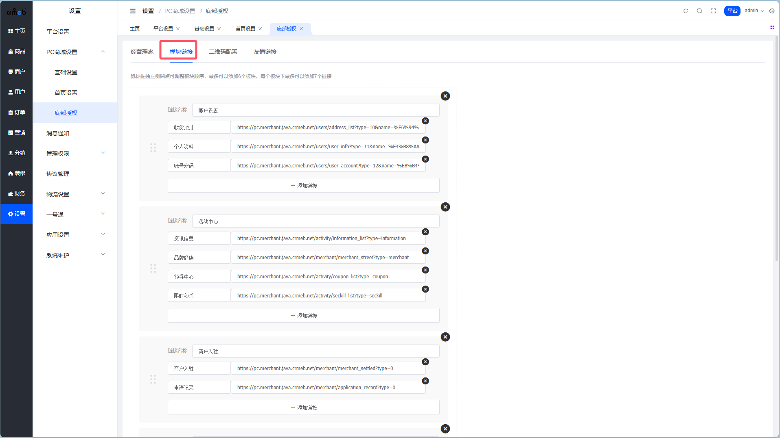This screenshot has width=780, height=438.
Task: Remove the 限时秒杀 link row
Action: pyautogui.click(x=425, y=289)
